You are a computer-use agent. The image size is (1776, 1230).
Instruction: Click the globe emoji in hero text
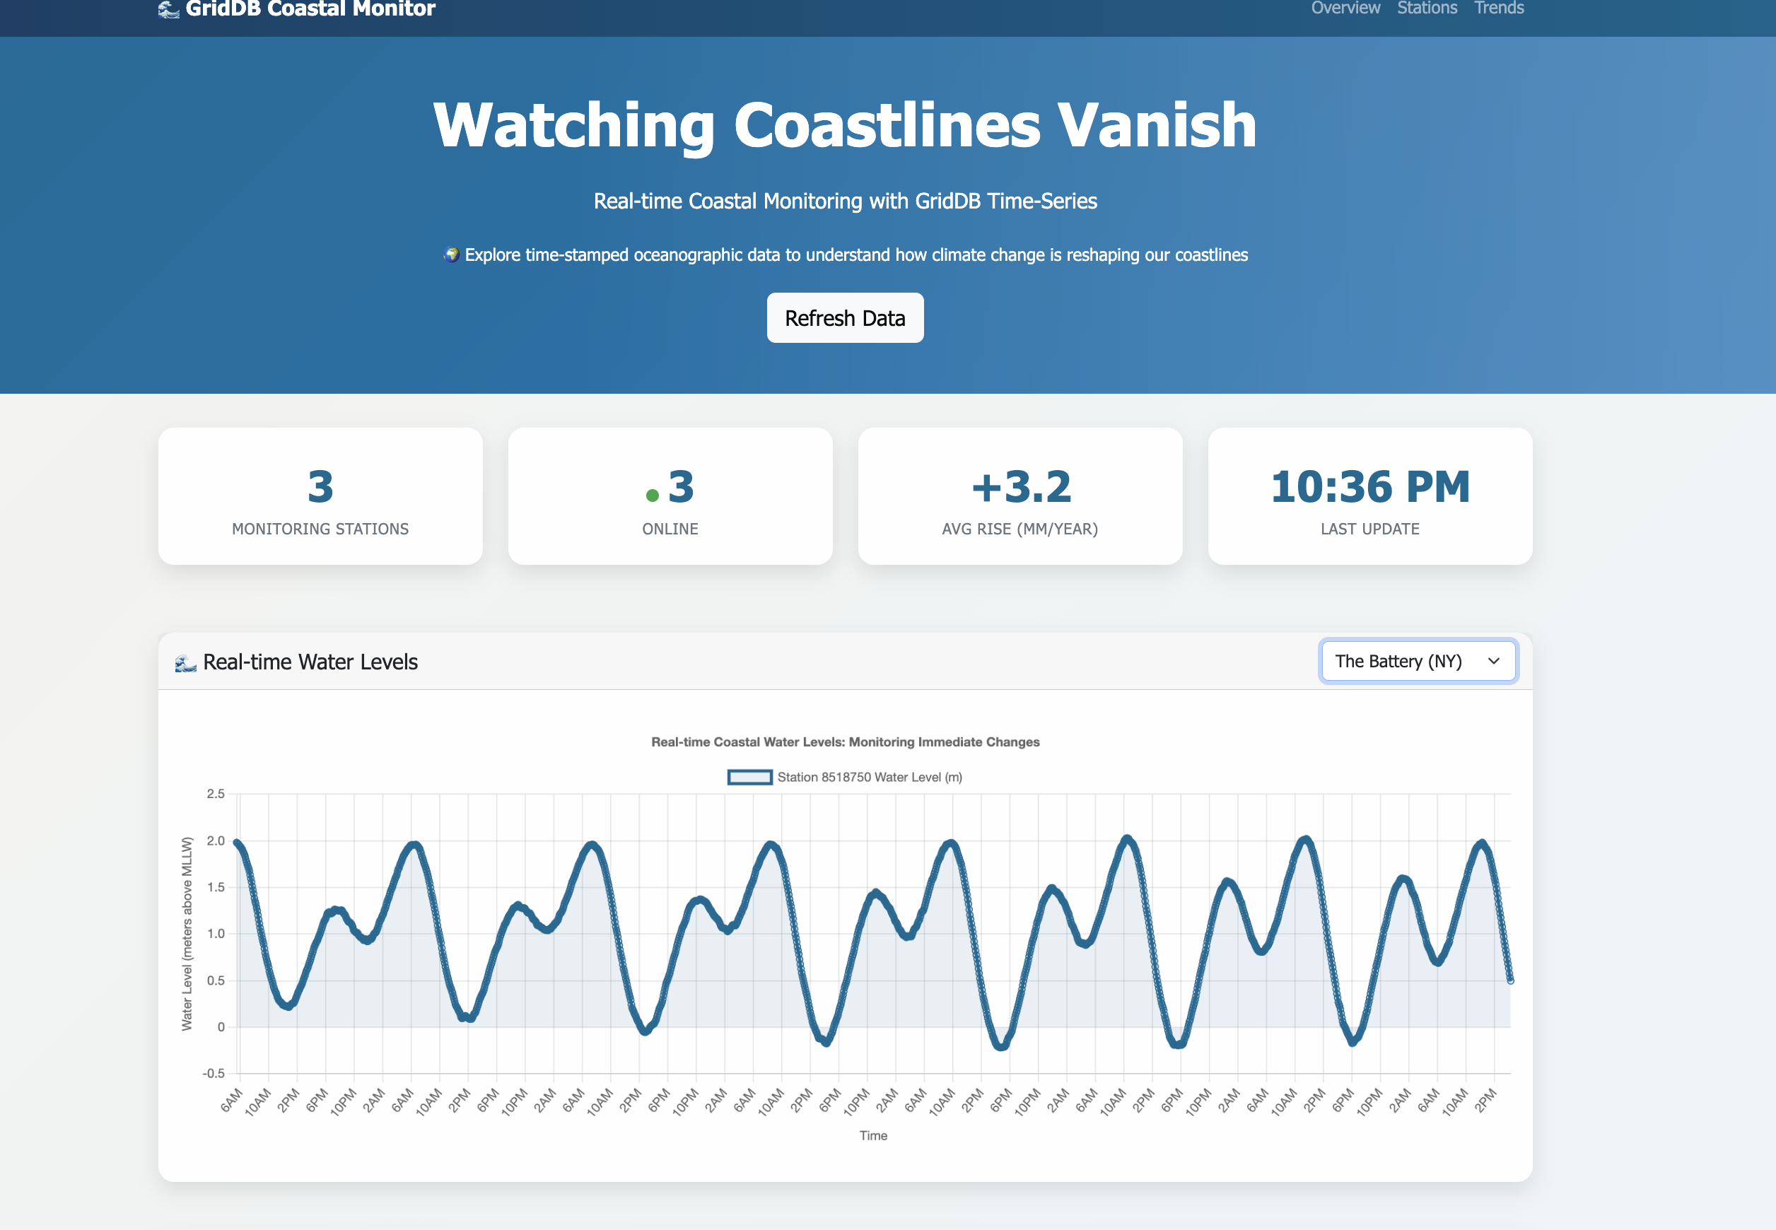pos(452,254)
